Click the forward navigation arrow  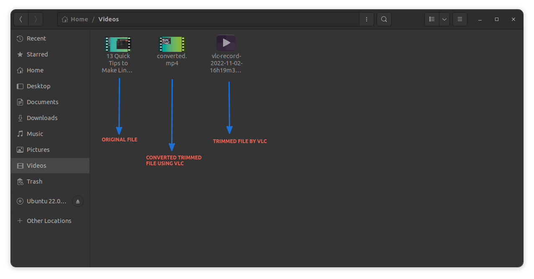[36, 19]
